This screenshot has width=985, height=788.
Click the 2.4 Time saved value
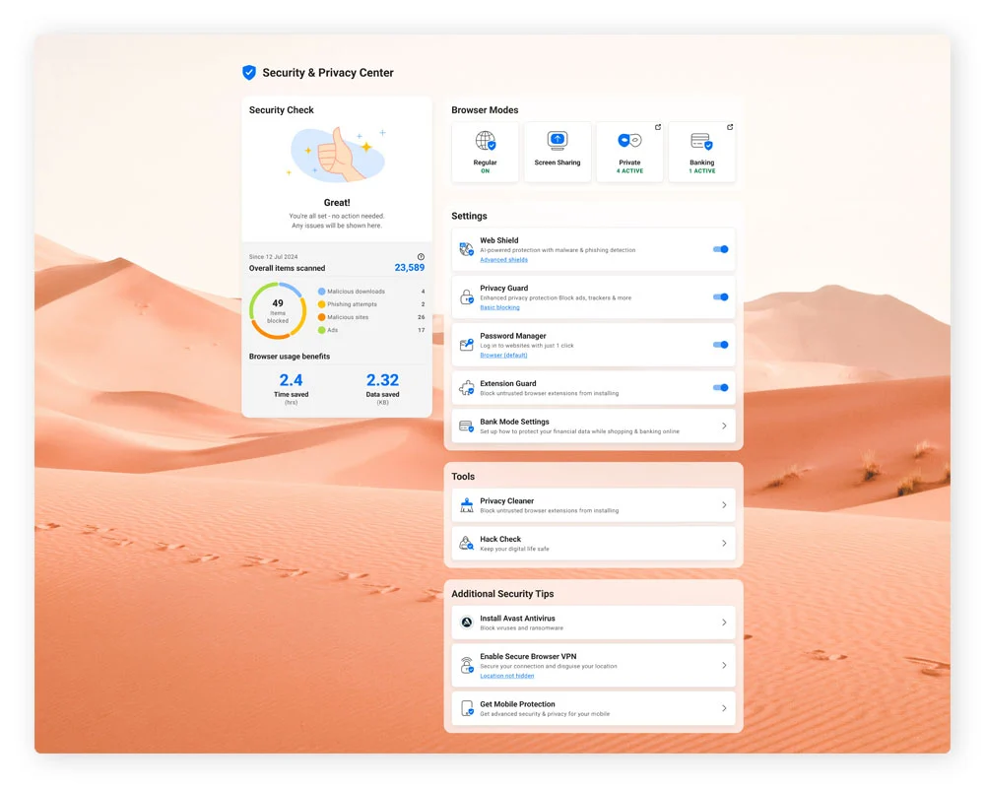click(291, 380)
